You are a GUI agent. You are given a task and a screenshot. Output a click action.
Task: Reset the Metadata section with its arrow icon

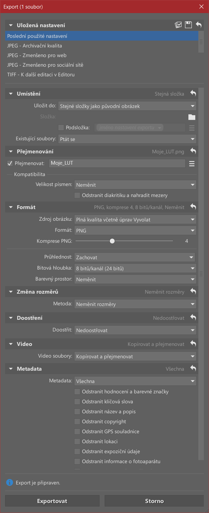coord(193,368)
